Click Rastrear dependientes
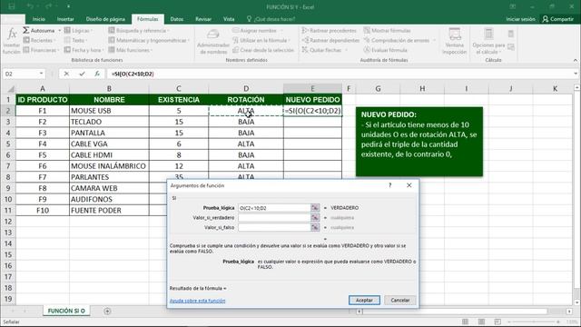581x327 pixels. 330,40
